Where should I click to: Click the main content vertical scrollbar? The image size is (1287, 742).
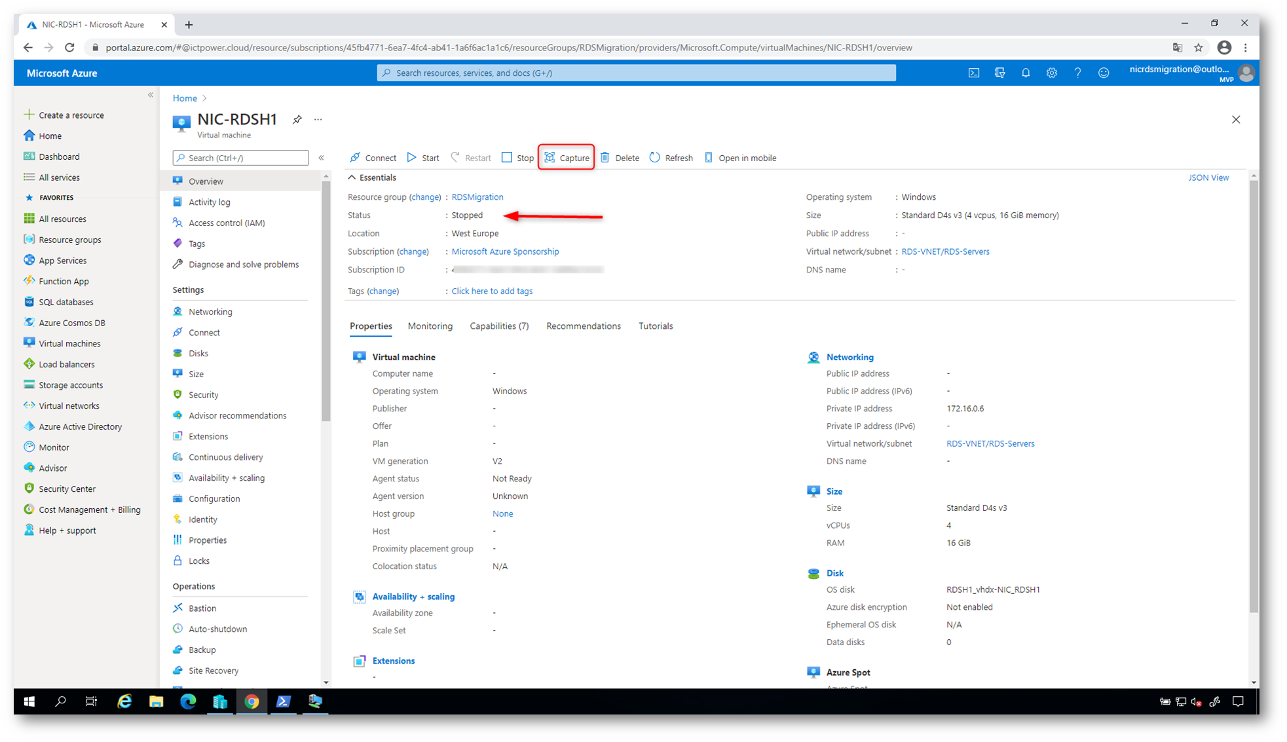click(1254, 396)
